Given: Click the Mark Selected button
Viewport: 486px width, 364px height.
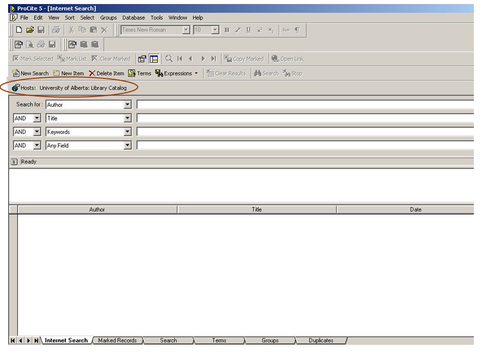Looking at the screenshot, I should (33, 59).
